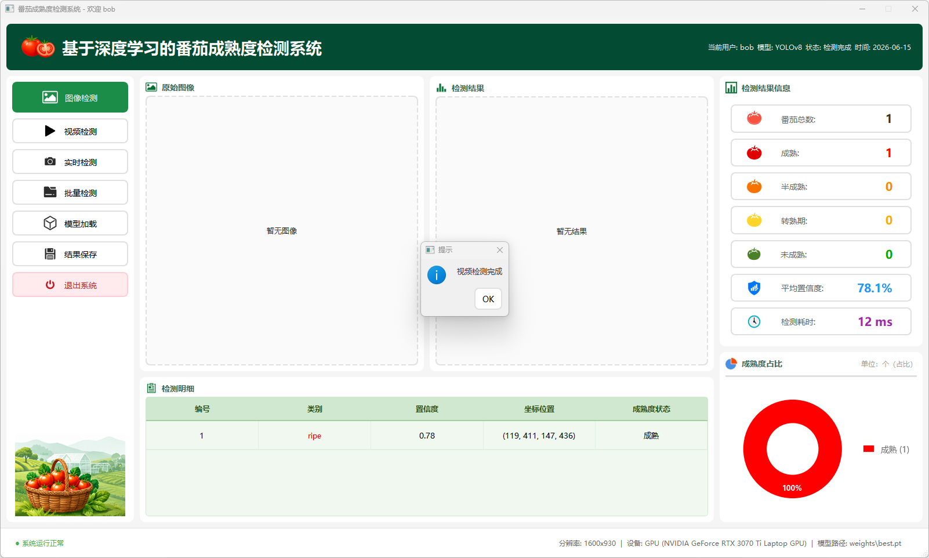Launch 实时检测 real-time detection
Viewport: 929px width, 558px height.
pyautogui.click(x=70, y=162)
